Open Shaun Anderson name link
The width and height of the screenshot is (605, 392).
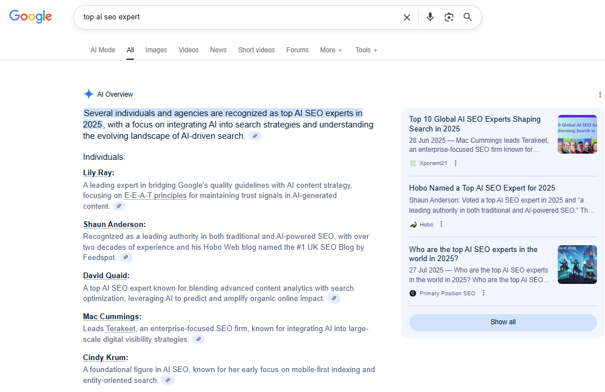click(114, 225)
